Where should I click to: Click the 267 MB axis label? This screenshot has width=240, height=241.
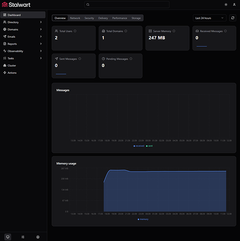[64, 169]
